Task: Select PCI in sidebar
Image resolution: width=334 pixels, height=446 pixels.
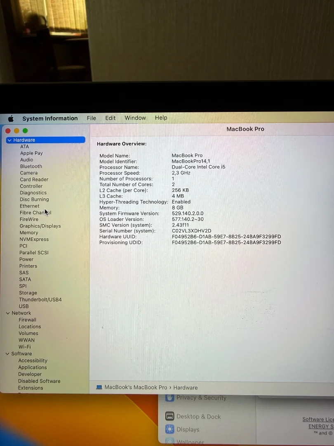Action: tap(23, 246)
